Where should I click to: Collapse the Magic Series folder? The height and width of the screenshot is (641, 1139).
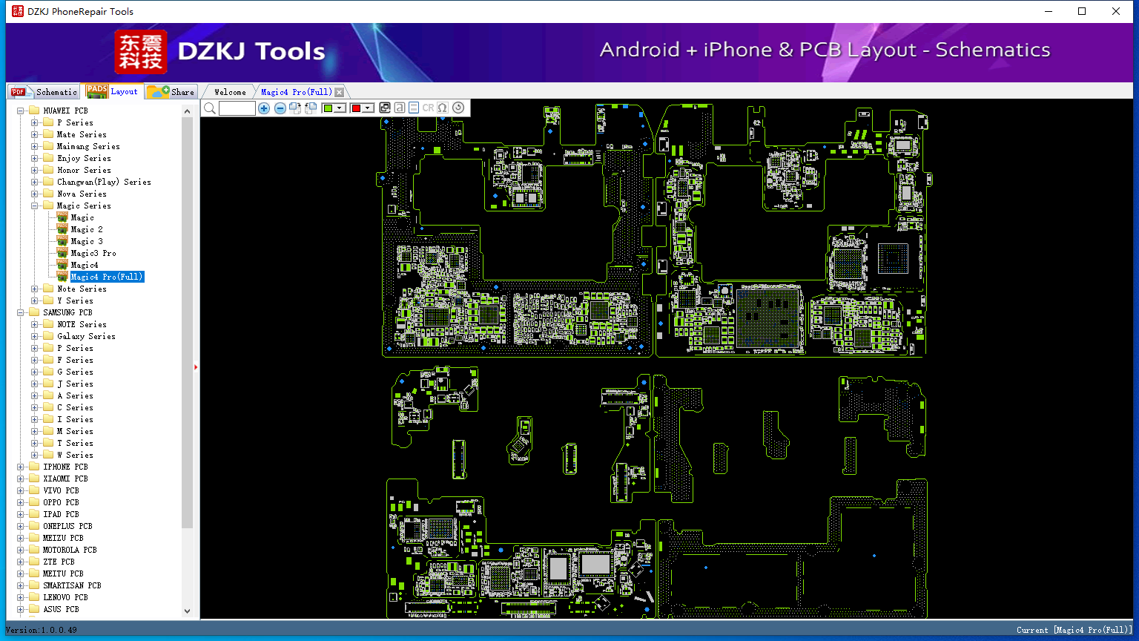pos(34,206)
